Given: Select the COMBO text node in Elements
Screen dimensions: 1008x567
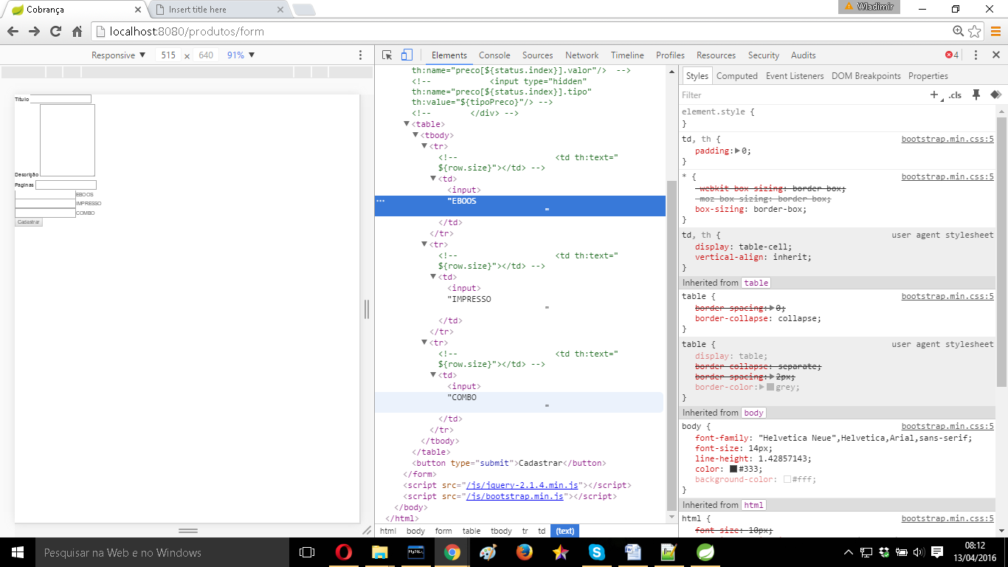Looking at the screenshot, I should [x=518, y=402].
